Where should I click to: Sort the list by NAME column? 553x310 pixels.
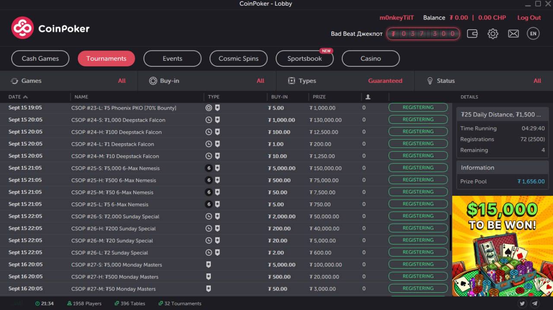[x=81, y=97]
